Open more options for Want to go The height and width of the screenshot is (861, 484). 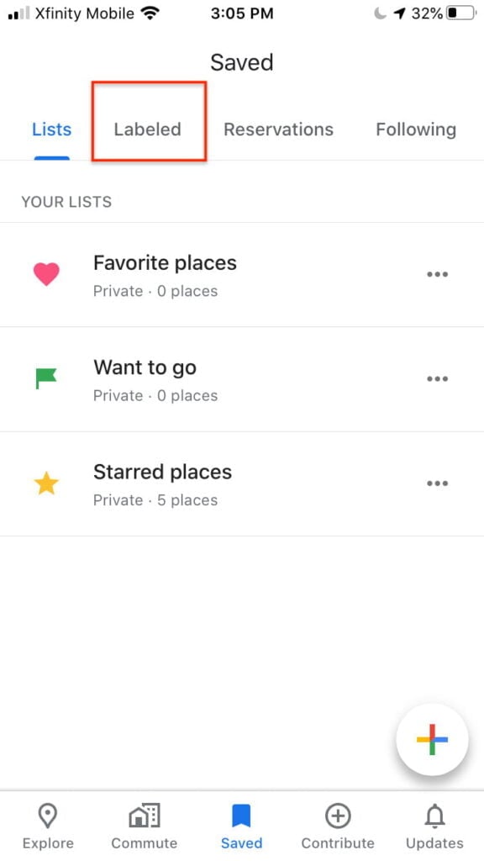[x=437, y=378]
